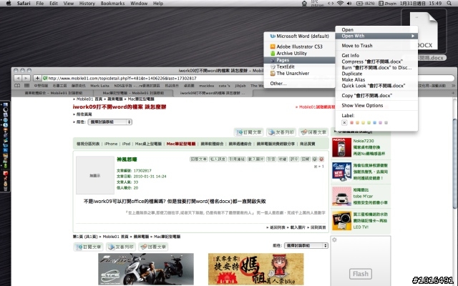Image resolution: width=458 pixels, height=286 pixels.
Task: Open the Zhuyin input source menu
Action: pyautogui.click(x=388, y=3)
